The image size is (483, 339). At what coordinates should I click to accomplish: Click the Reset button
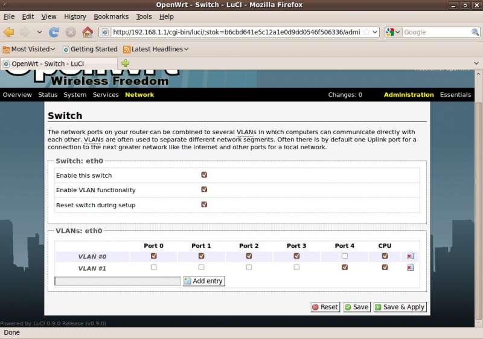[325, 307]
